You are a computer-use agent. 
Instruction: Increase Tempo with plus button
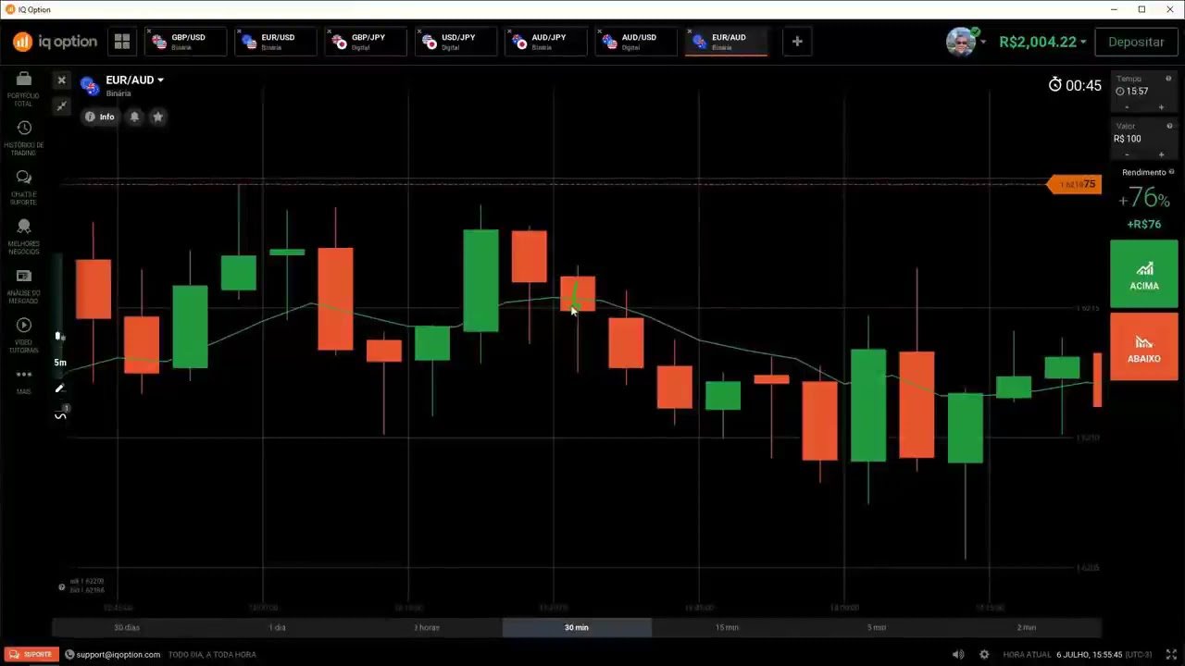point(1161,107)
